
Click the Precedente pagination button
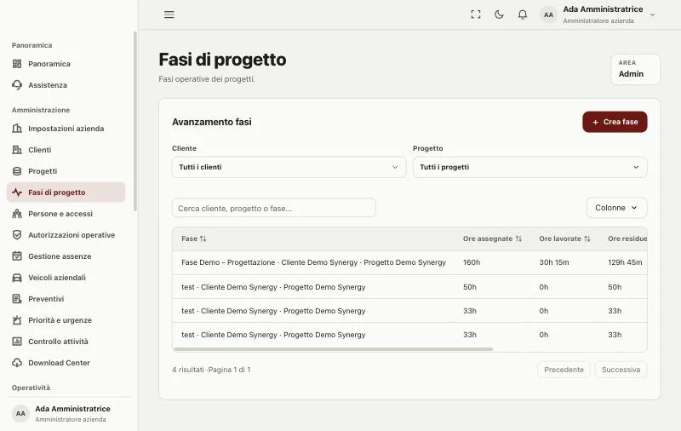tap(564, 370)
